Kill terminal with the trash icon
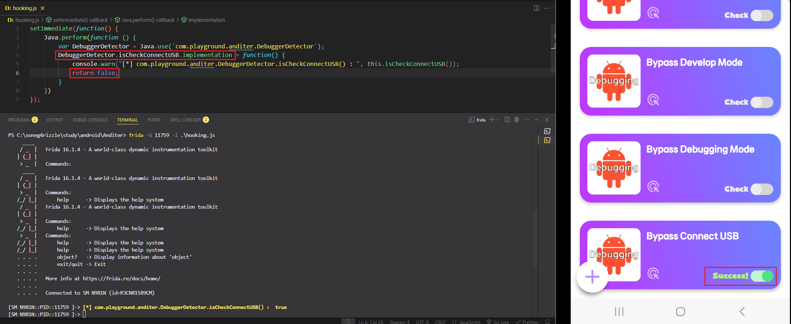This screenshot has height=324, width=791. click(517, 120)
